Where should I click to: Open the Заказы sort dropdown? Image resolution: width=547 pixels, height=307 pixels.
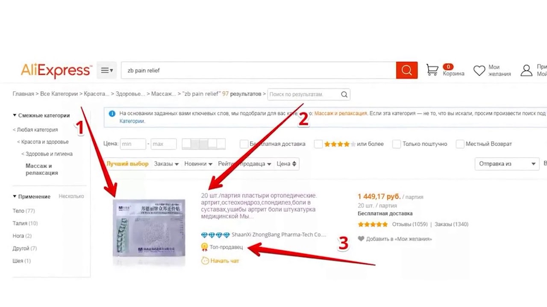point(166,164)
